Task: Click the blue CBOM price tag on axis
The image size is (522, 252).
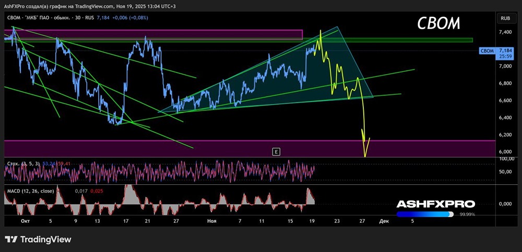Action: point(487,51)
